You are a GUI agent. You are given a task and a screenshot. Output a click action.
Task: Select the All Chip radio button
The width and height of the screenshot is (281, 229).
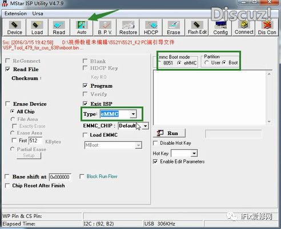pyautogui.click(x=13, y=112)
